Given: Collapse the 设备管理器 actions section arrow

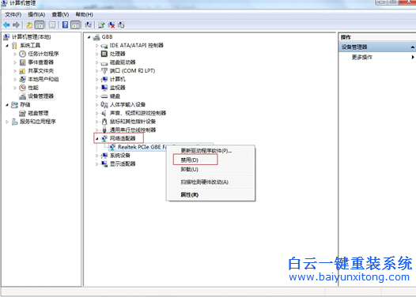Looking at the screenshot, I should pos(413,47).
